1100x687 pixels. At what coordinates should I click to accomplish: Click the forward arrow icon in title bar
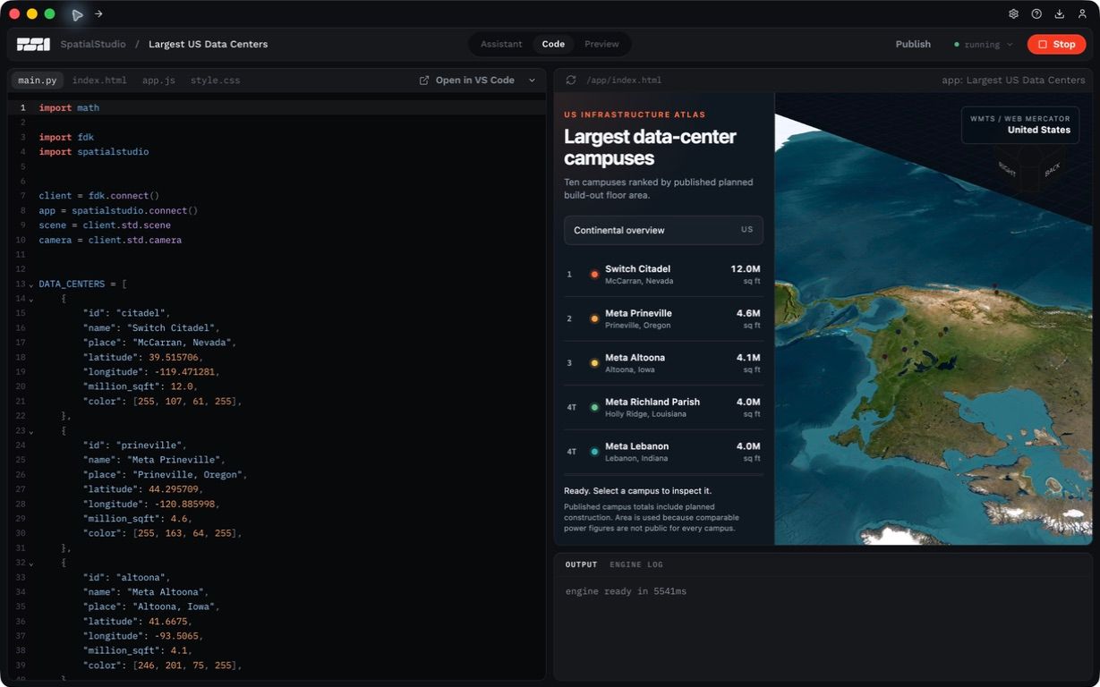tap(98, 14)
